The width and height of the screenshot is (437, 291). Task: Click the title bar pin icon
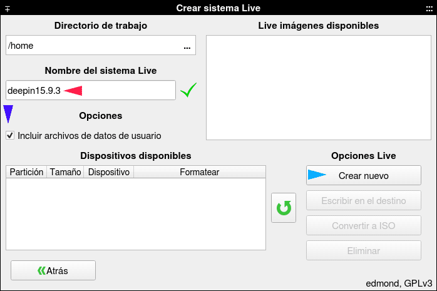pyautogui.click(x=8, y=9)
